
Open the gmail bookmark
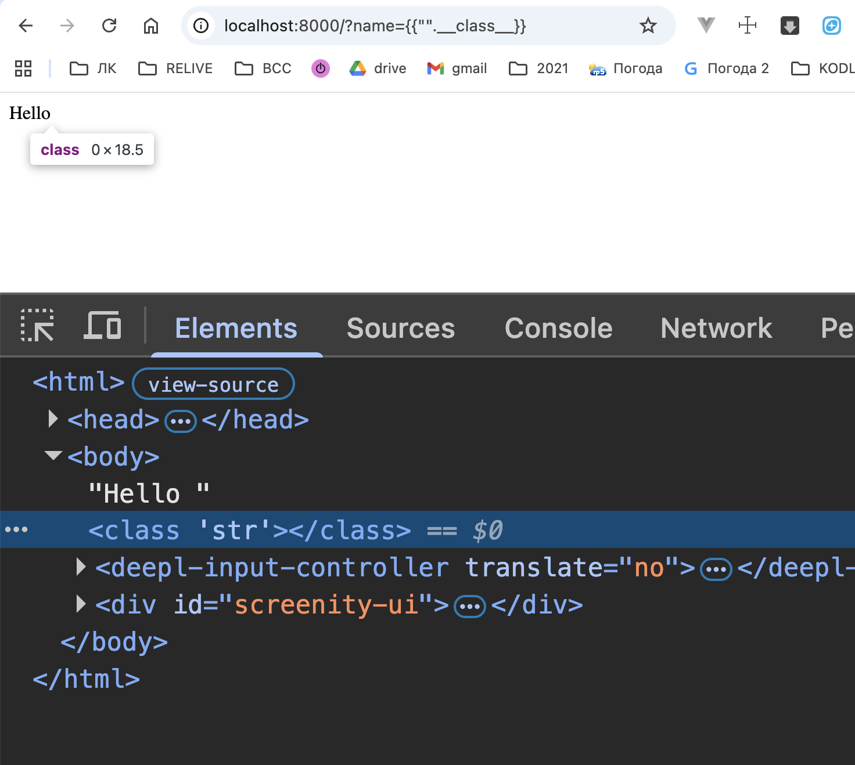(x=457, y=68)
